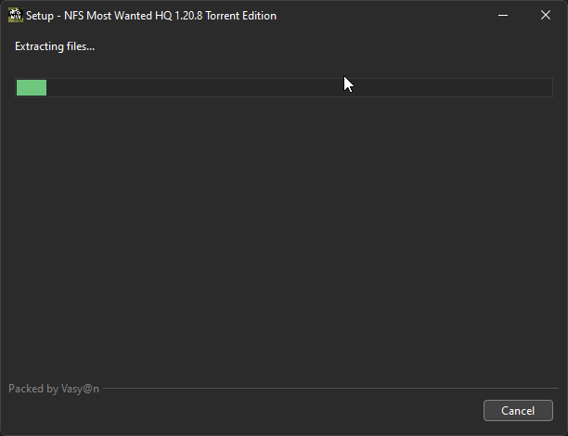Select the "Extracting files..." status text
This screenshot has width=568, height=436.
55,46
